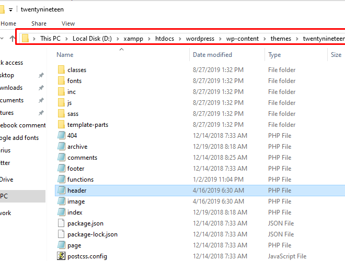The width and height of the screenshot is (345, 261).
Task: Open the Home ribbon tab
Action: tap(8, 23)
